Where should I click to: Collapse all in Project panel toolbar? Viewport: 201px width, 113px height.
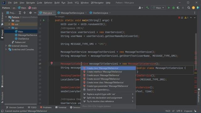[24, 13]
